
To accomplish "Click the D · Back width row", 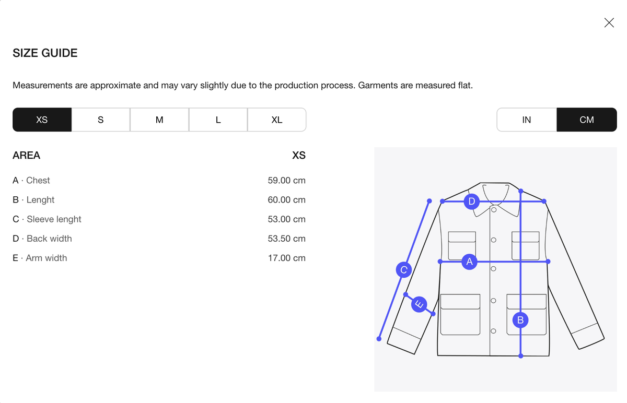I will [x=159, y=239].
